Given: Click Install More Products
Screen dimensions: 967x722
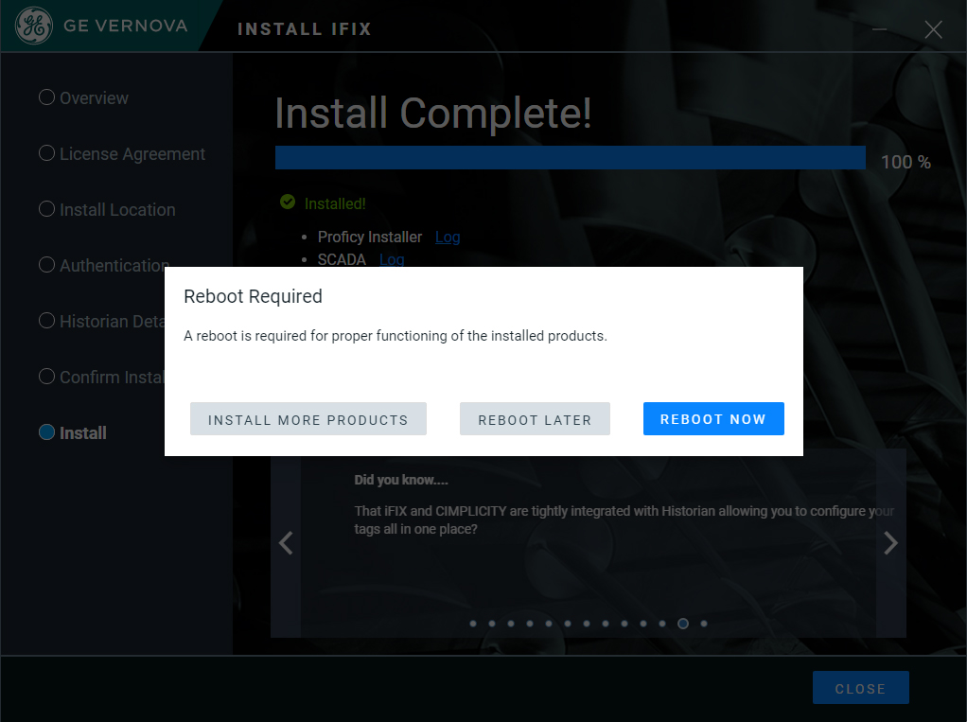Looking at the screenshot, I should pos(308,418).
